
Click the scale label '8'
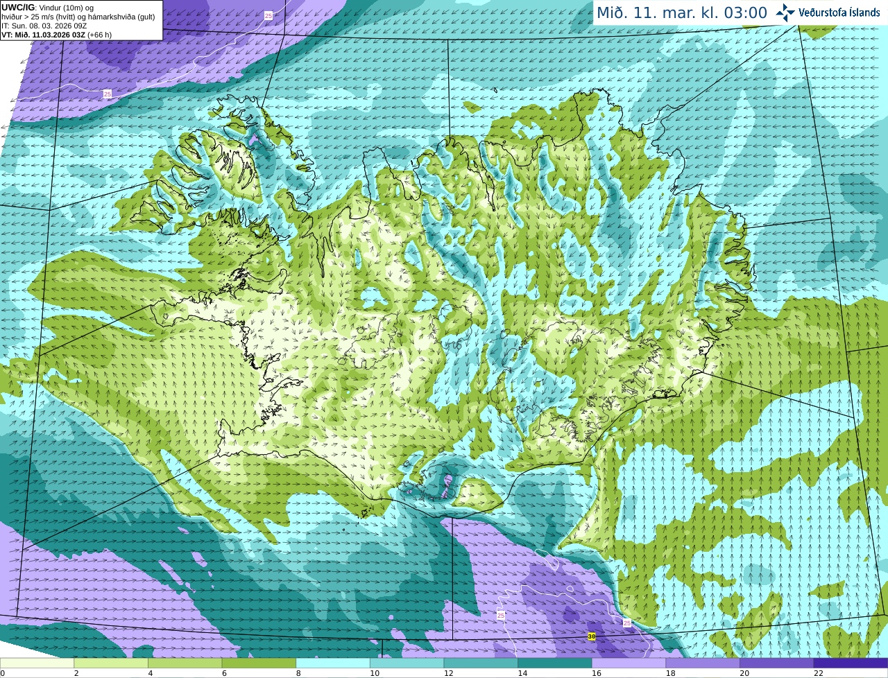point(298,673)
